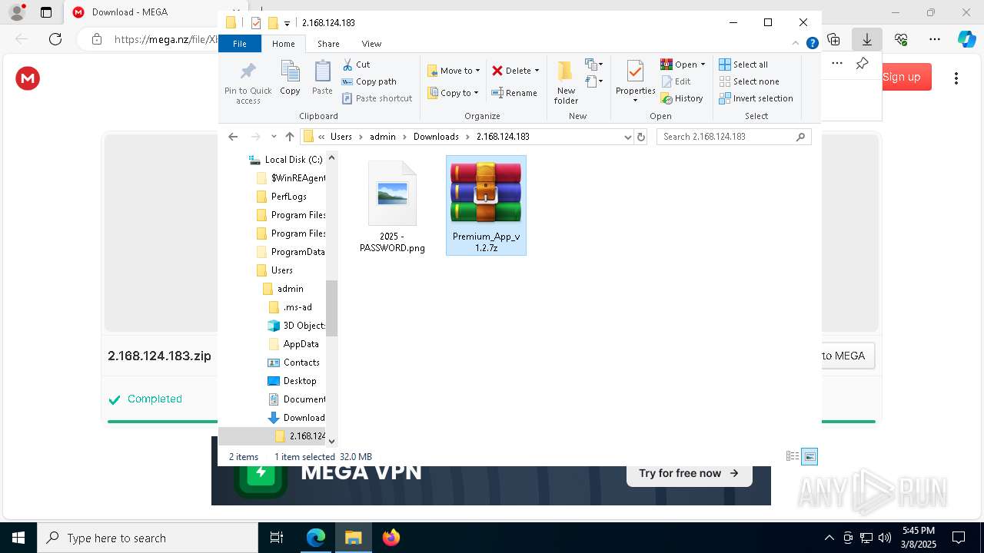
Task: Switch to the View ribbon tab
Action: point(371,44)
